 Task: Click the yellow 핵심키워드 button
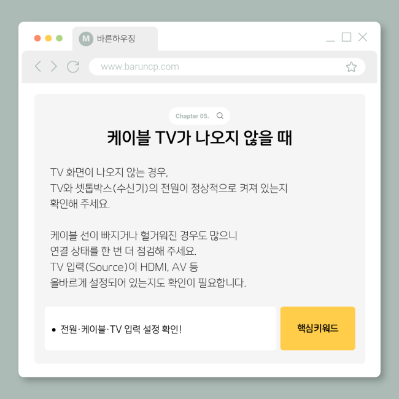pos(317,328)
